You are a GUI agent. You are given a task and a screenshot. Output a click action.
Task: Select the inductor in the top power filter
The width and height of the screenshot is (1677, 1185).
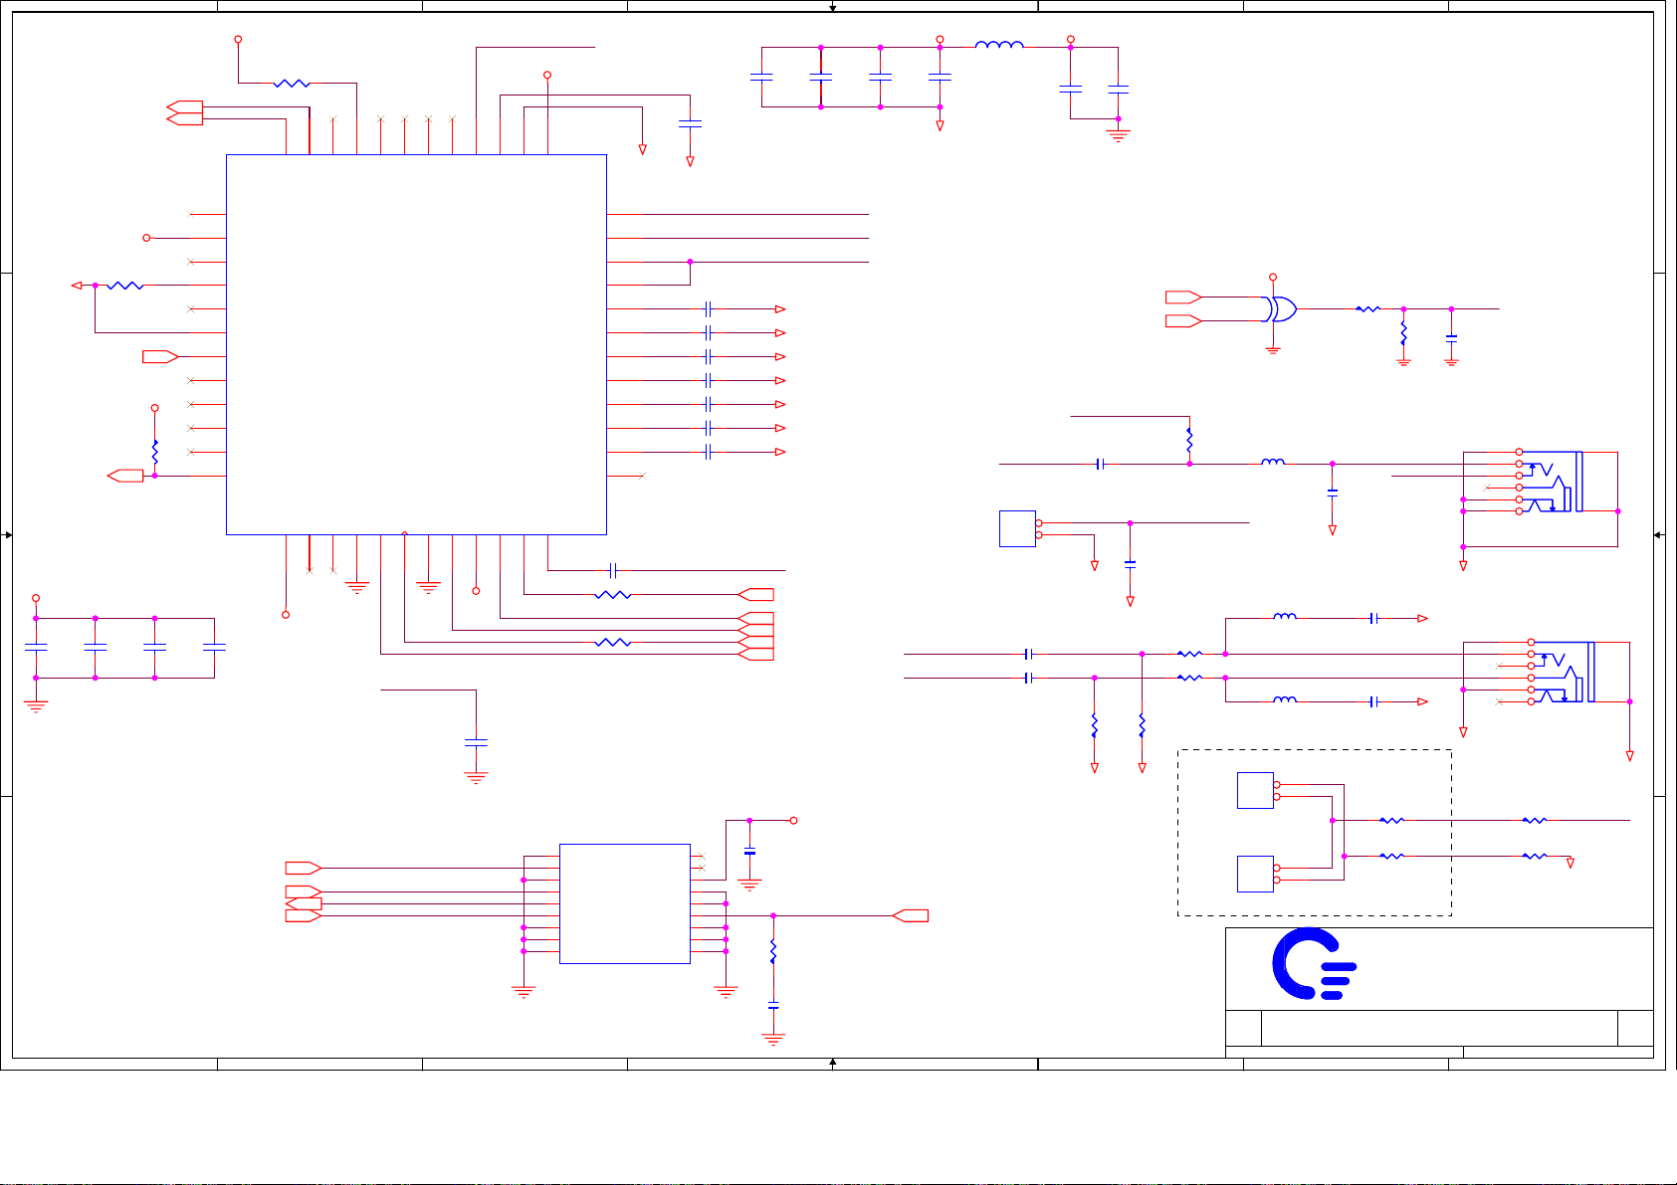pyautogui.click(x=999, y=46)
